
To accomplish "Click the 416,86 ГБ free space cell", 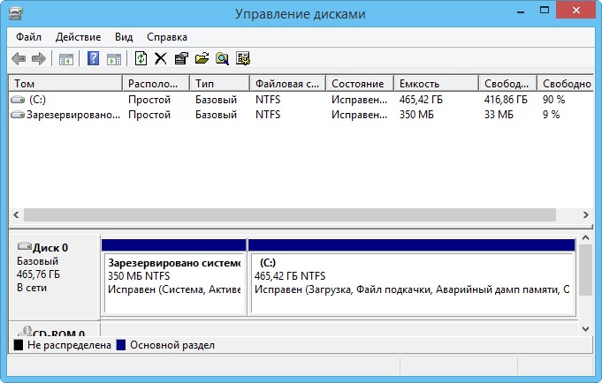I will click(x=506, y=100).
